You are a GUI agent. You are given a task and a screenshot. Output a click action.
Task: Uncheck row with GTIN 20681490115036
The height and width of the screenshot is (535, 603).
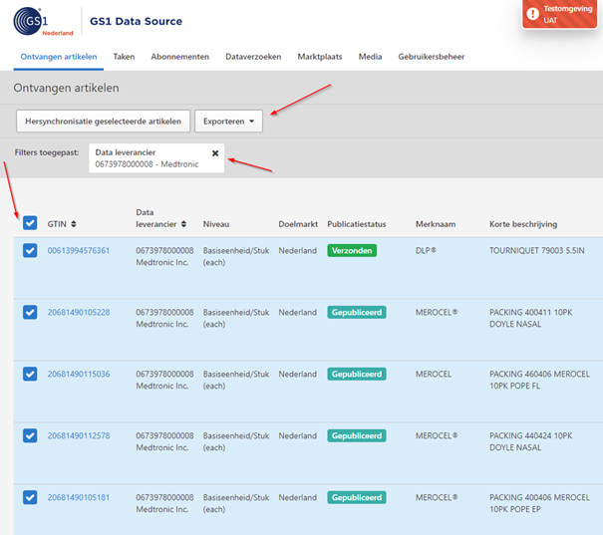30,374
